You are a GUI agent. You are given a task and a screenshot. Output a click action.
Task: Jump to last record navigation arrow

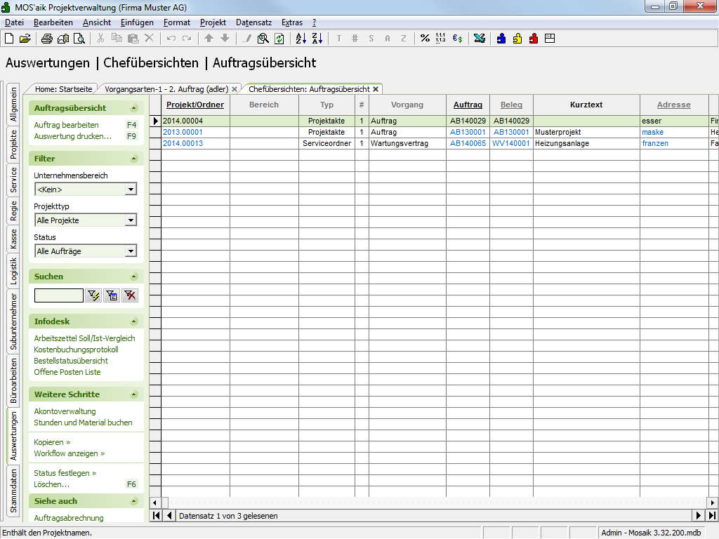coord(712,516)
